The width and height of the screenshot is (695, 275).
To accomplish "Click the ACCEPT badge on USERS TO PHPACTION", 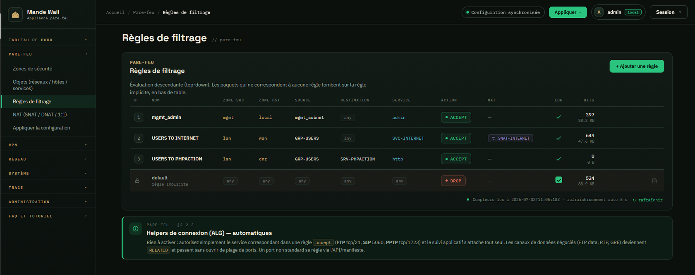I will pos(456,159).
